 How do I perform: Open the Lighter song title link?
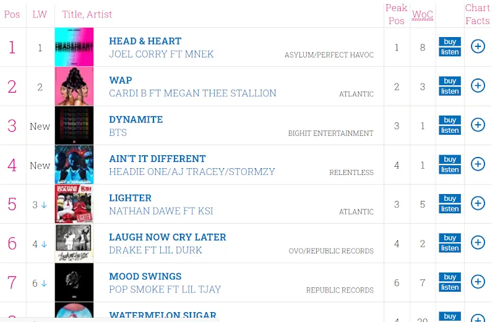pyautogui.click(x=130, y=198)
